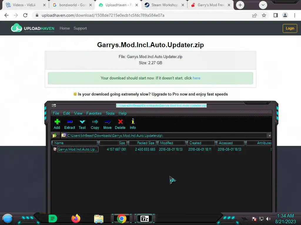Open the green notes app in taskbar
301x225 pixels.
pos(53,219)
